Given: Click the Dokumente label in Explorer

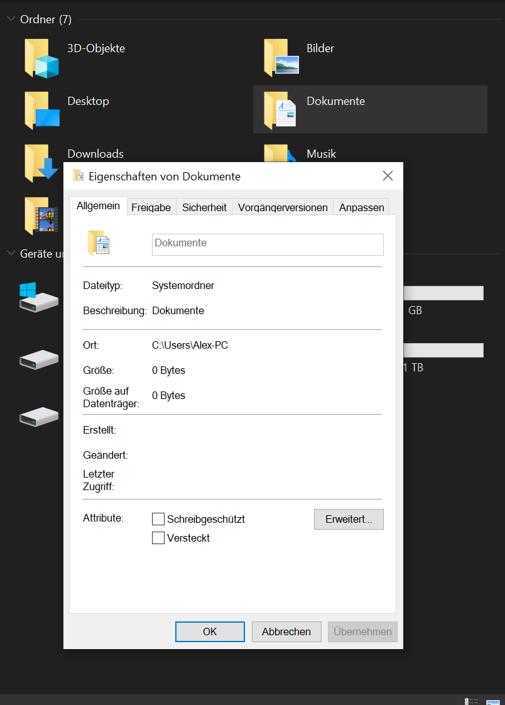Looking at the screenshot, I should [335, 101].
